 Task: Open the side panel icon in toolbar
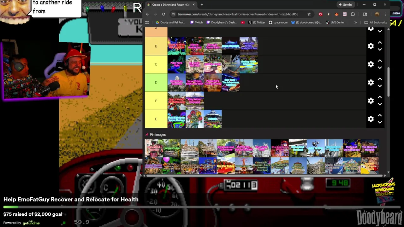tap(365, 14)
